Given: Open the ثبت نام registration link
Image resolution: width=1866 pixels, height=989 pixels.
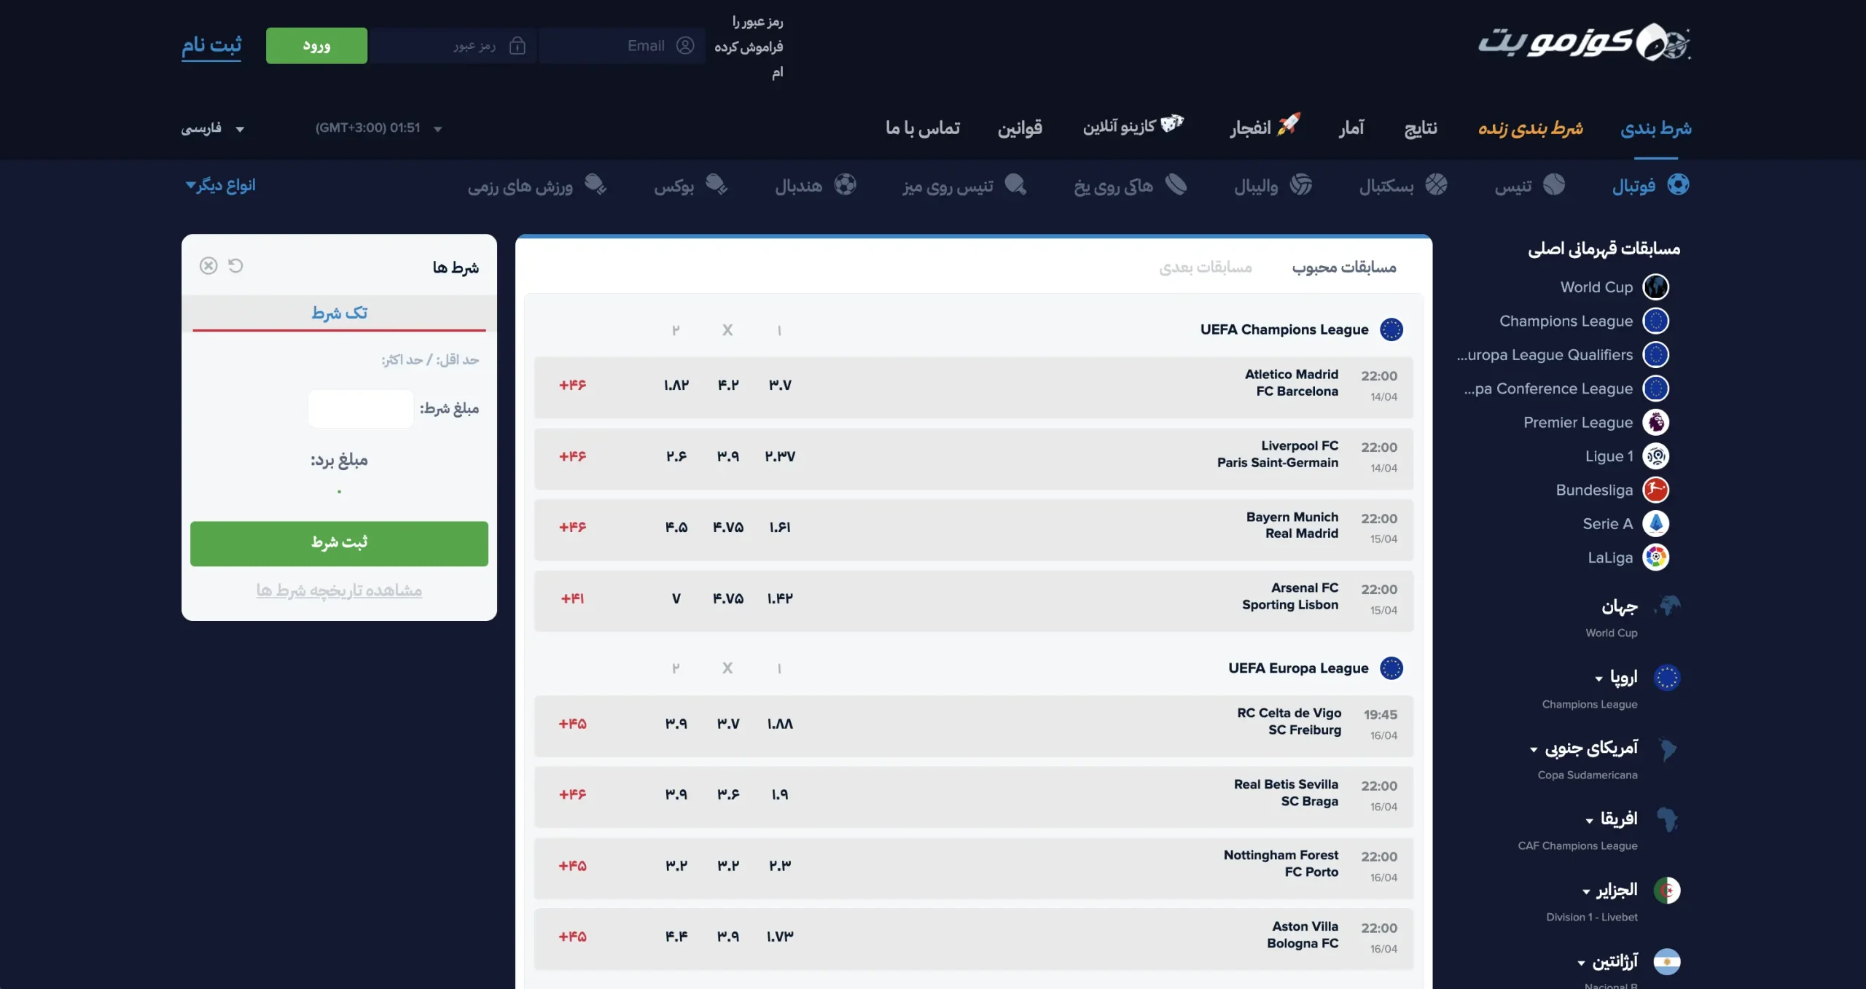Looking at the screenshot, I should point(211,46).
